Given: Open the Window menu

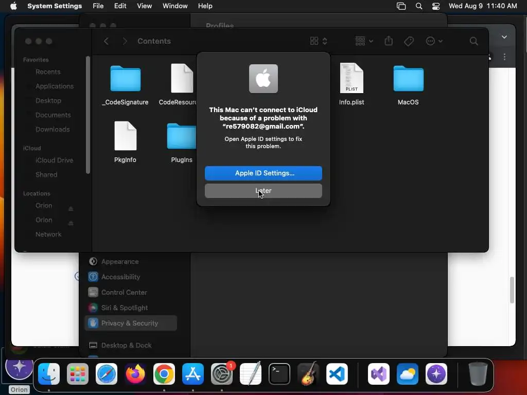Looking at the screenshot, I should click(175, 6).
